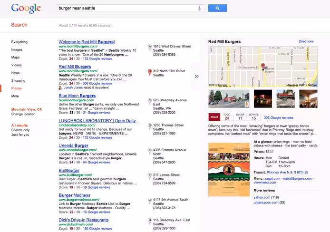The width and height of the screenshot is (330, 232).
Task: Select Images in the left sidebar
Action: tap(17, 49)
